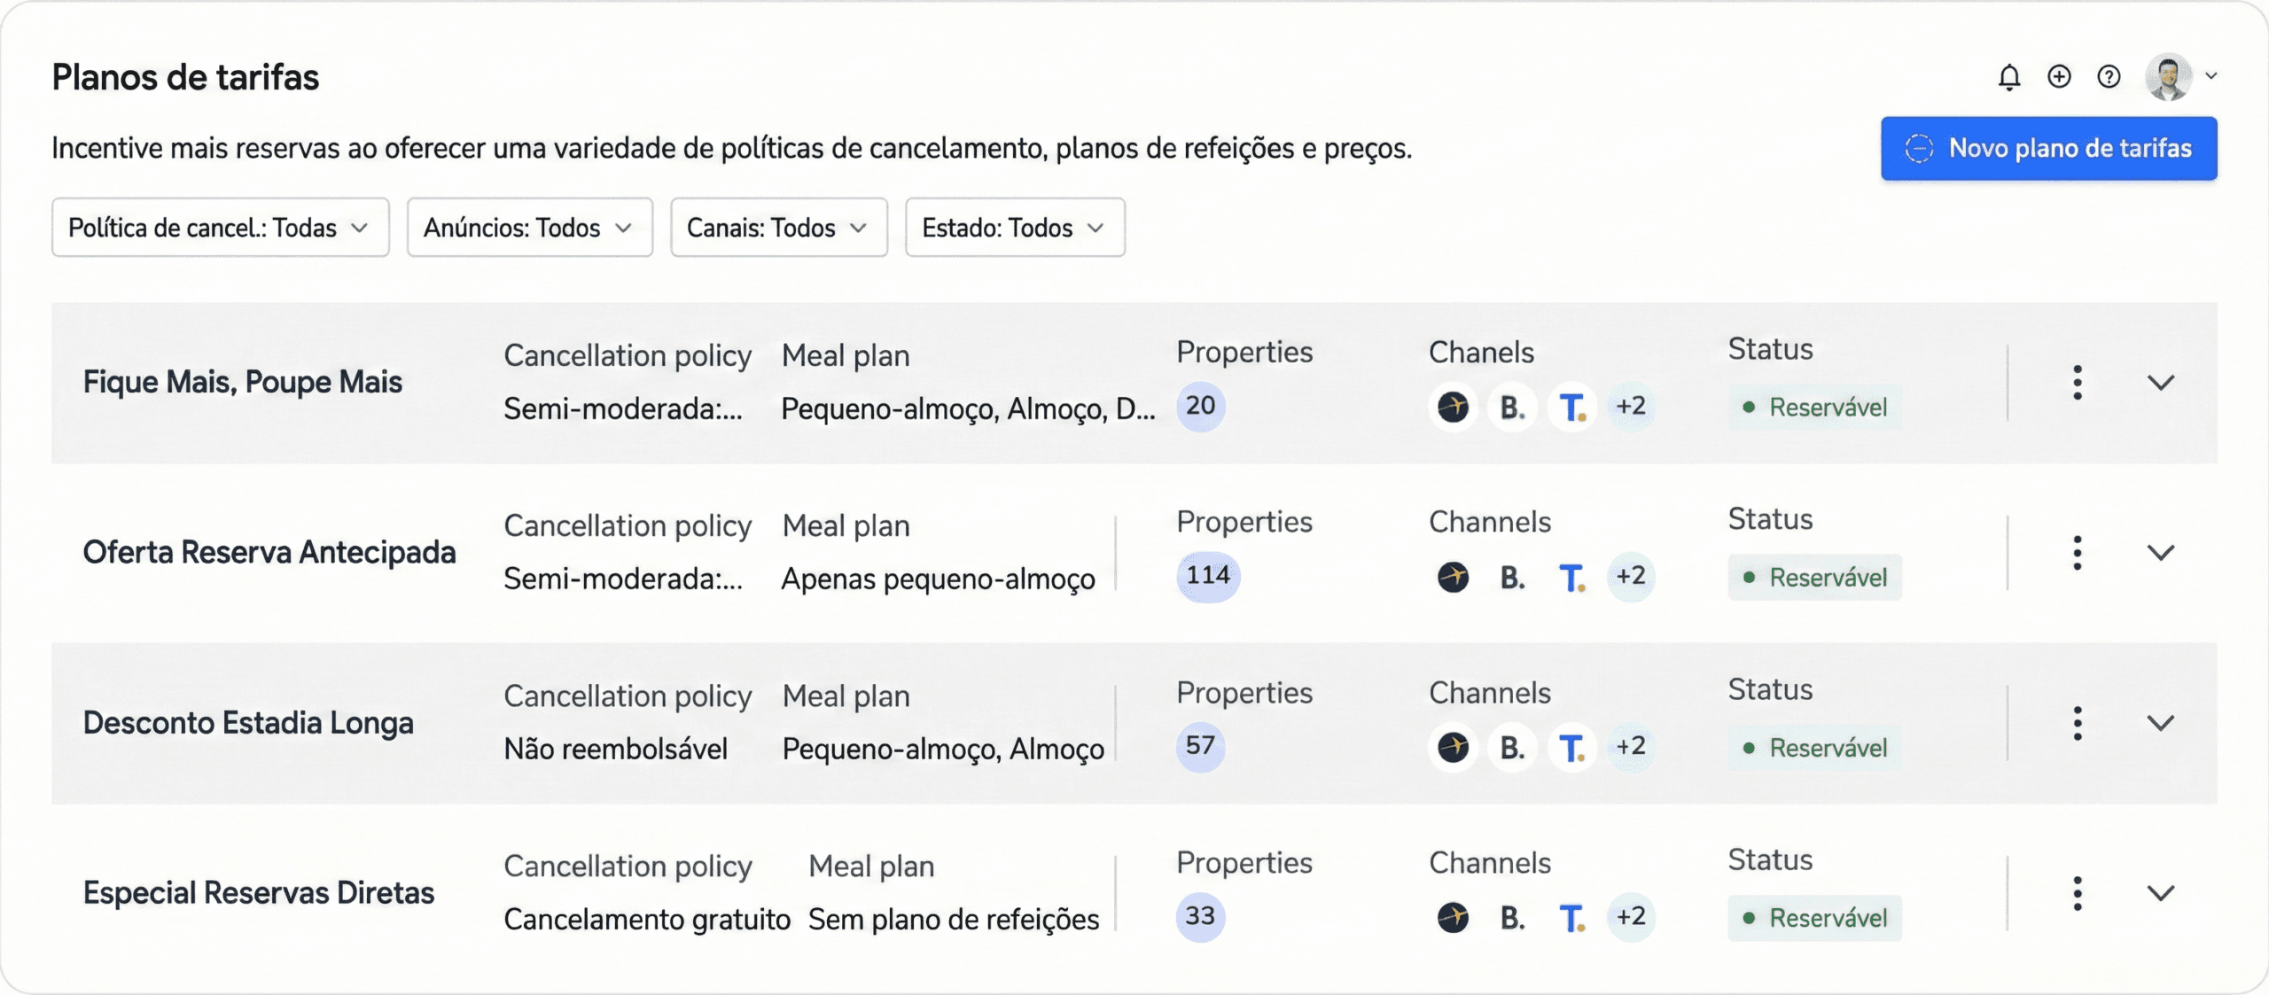Image resolution: width=2269 pixels, height=995 pixels.
Task: Click the Expedia channel icon for Fique Mais
Action: click(x=1453, y=407)
